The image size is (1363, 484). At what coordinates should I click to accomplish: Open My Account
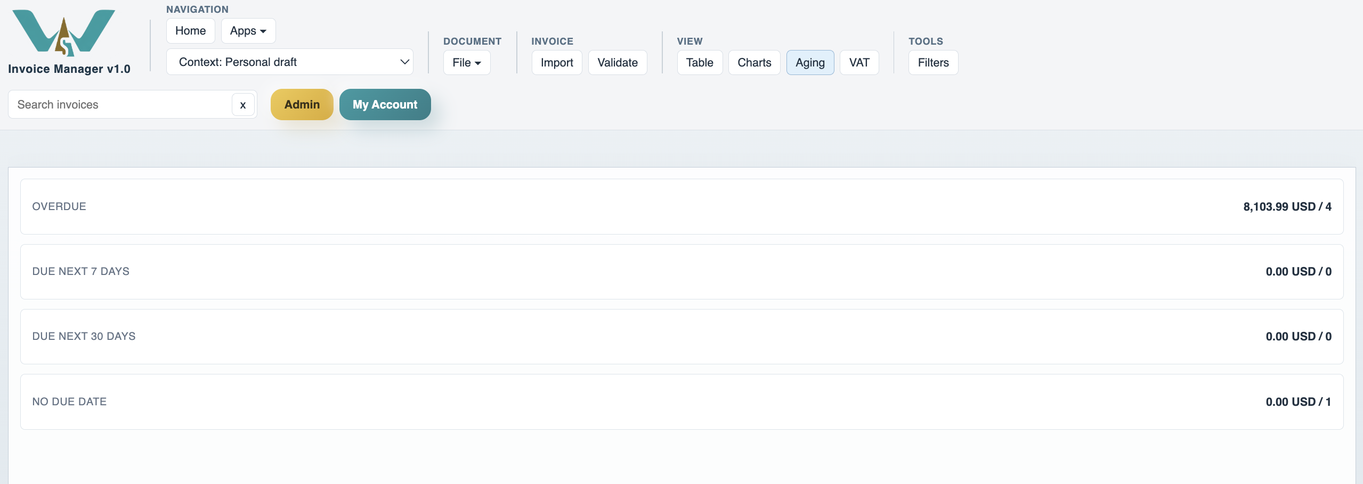point(385,104)
